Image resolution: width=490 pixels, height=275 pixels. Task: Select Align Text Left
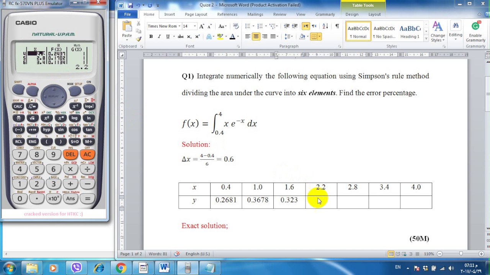(x=248, y=37)
